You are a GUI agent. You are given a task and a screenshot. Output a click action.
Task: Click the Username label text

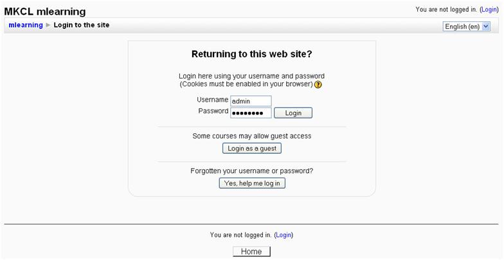pos(212,100)
